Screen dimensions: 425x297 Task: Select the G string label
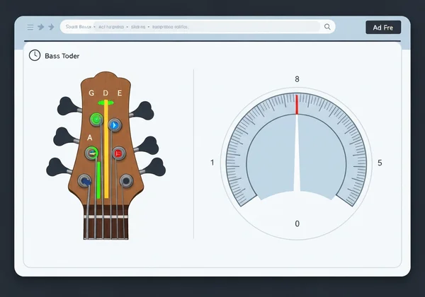click(x=91, y=93)
